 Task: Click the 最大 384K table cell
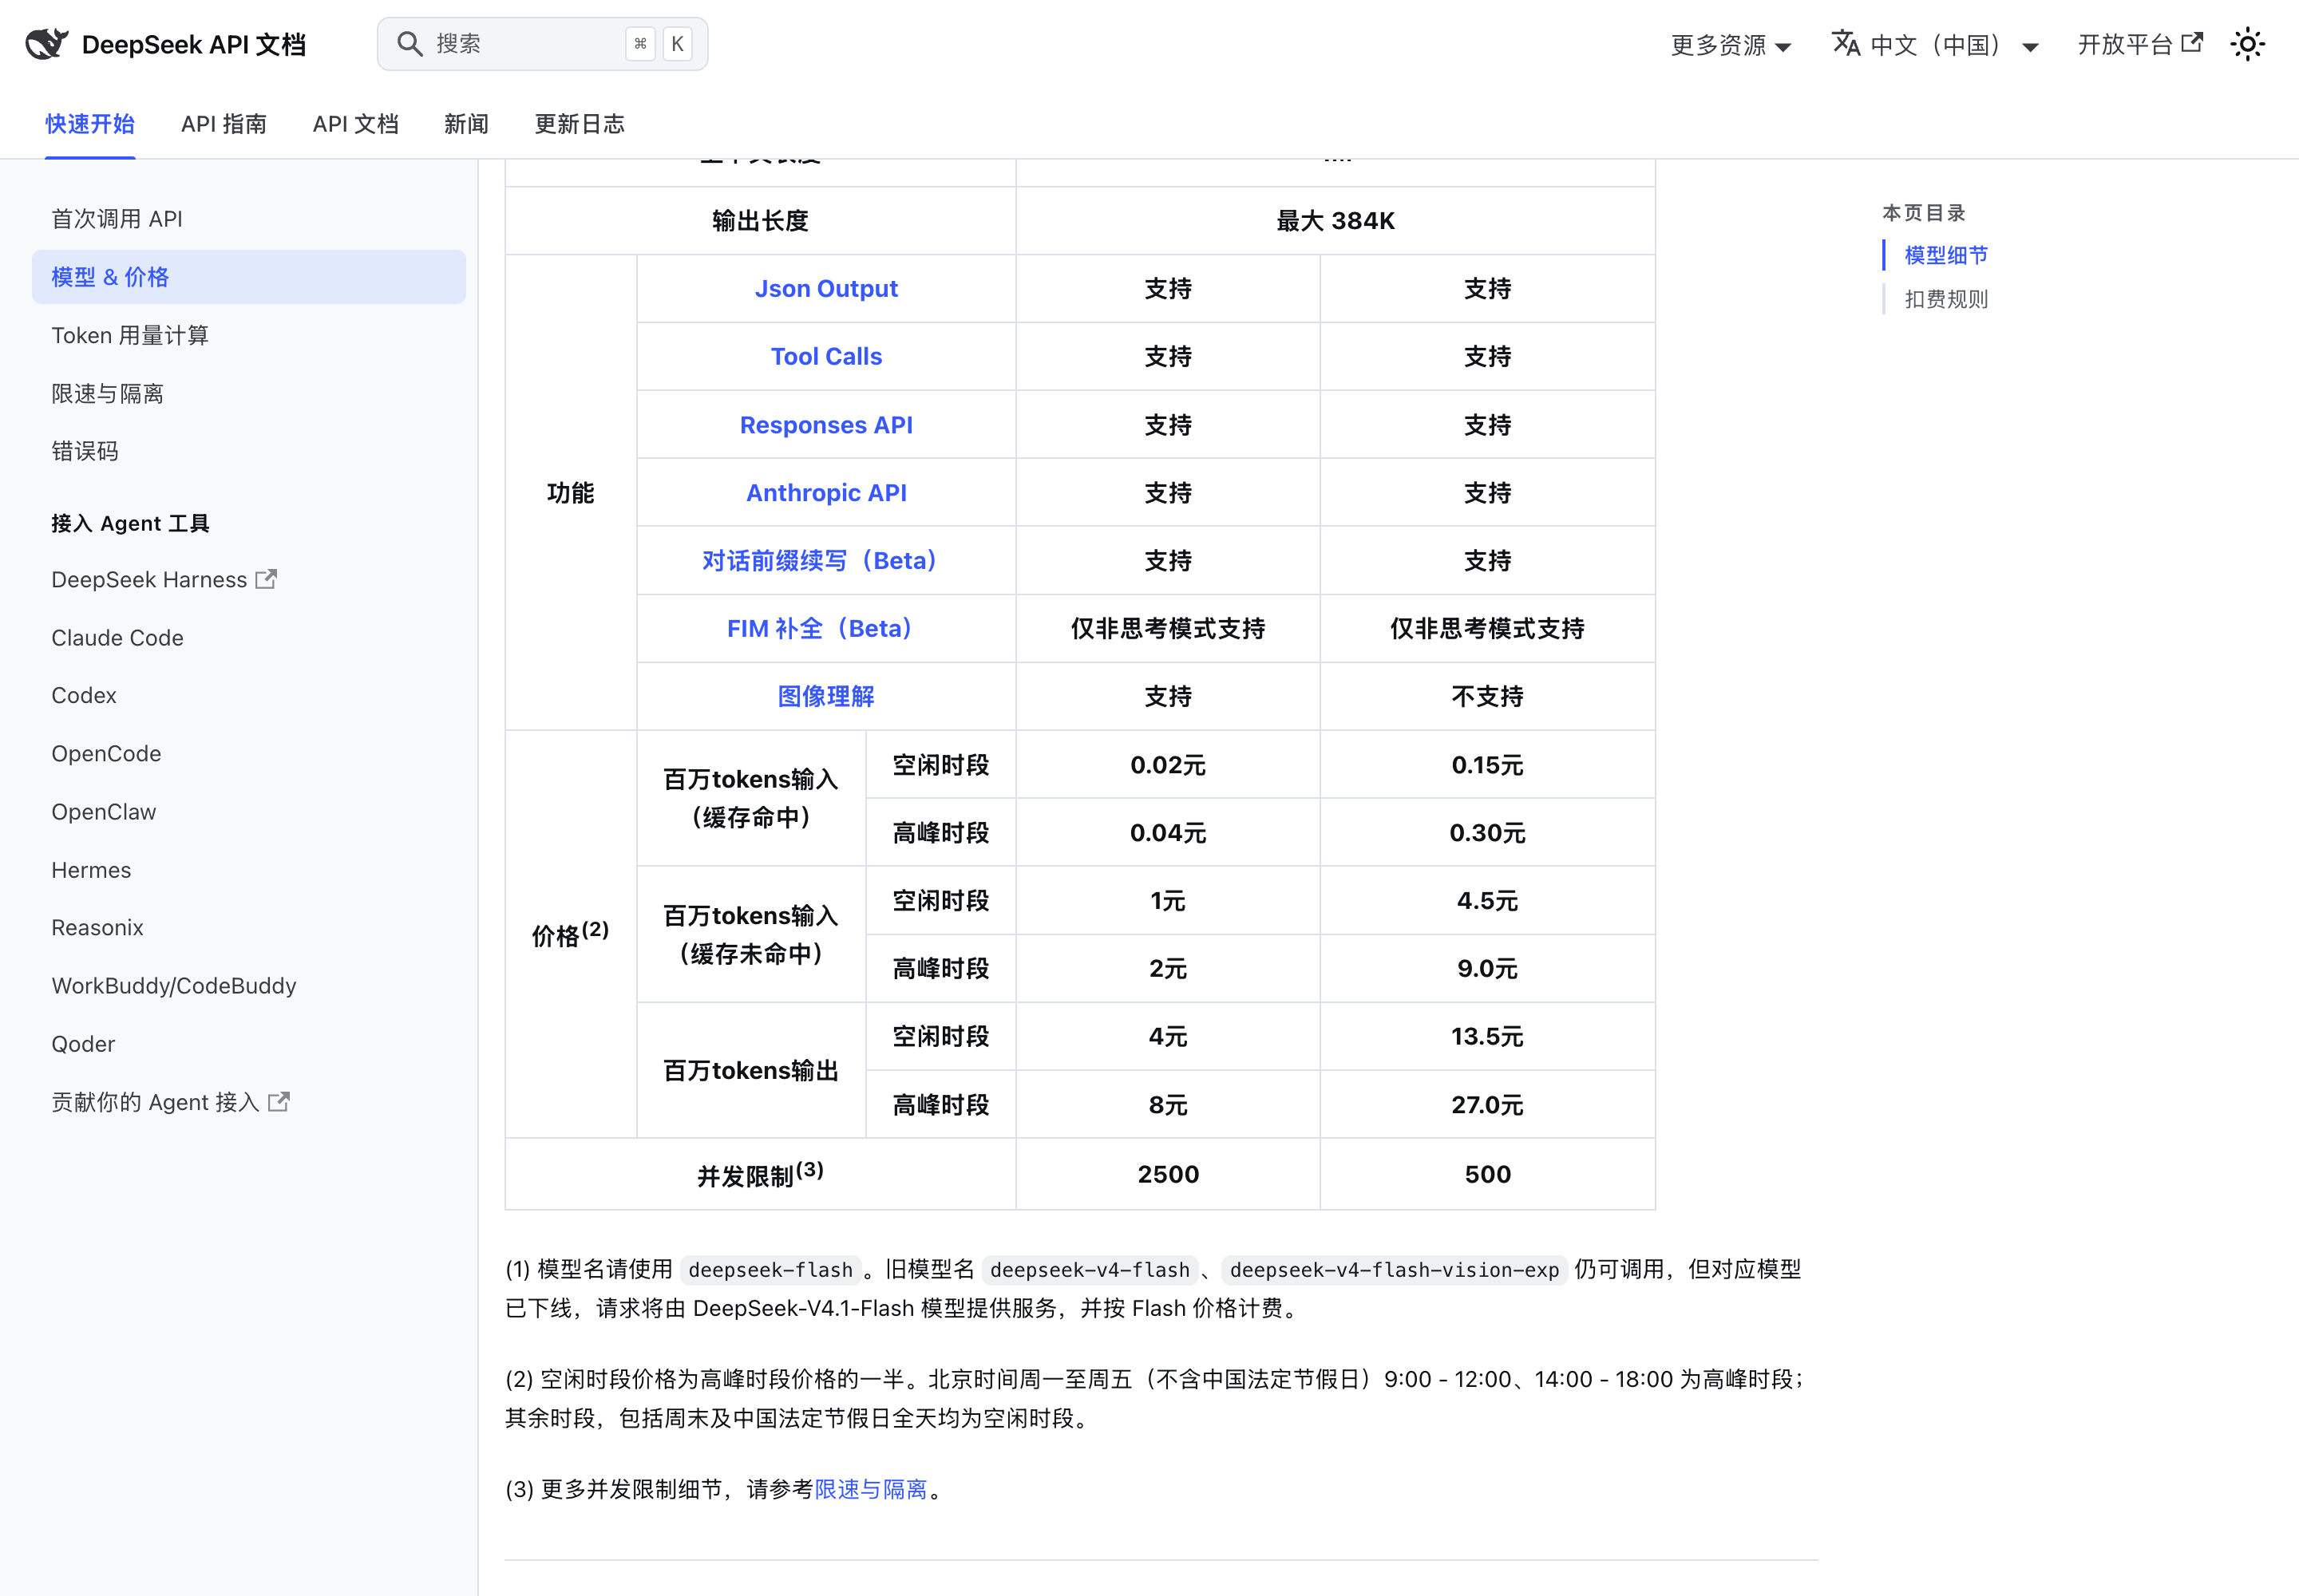point(1335,221)
